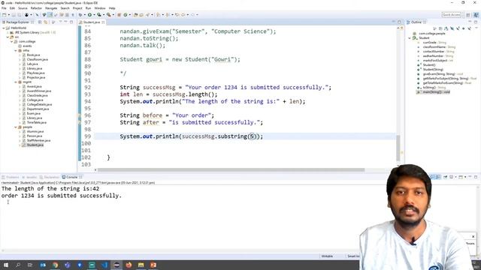
Task: Open the File menu
Action: (4, 8)
